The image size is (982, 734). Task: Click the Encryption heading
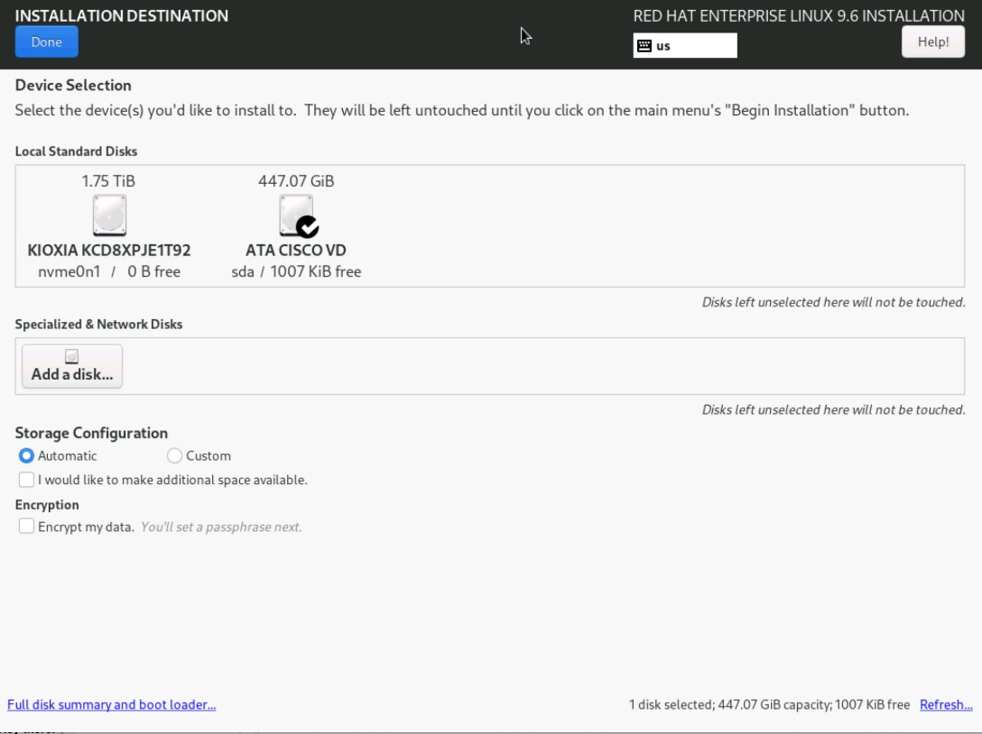(x=47, y=504)
